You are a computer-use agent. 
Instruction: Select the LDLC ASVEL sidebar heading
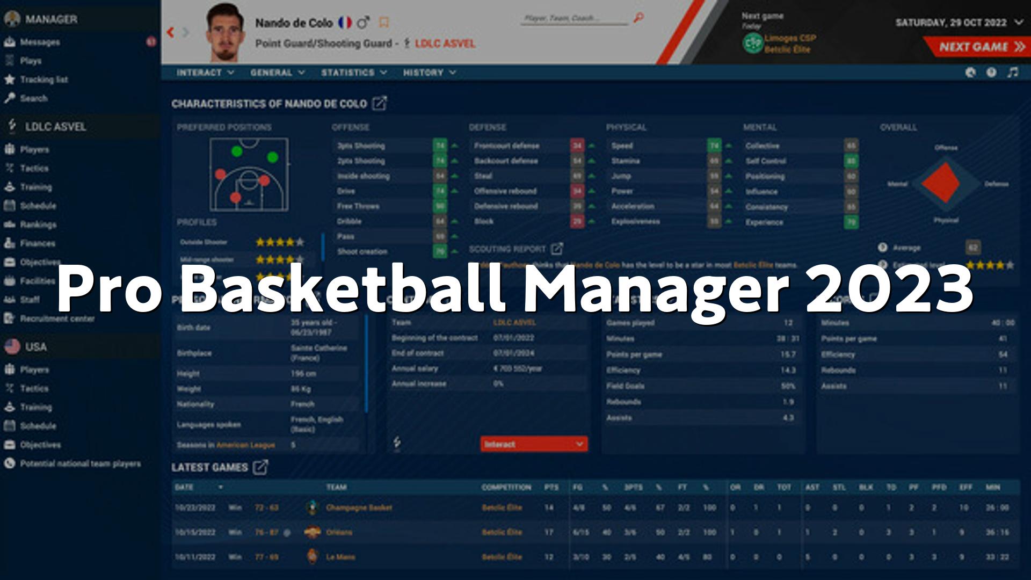(x=55, y=127)
